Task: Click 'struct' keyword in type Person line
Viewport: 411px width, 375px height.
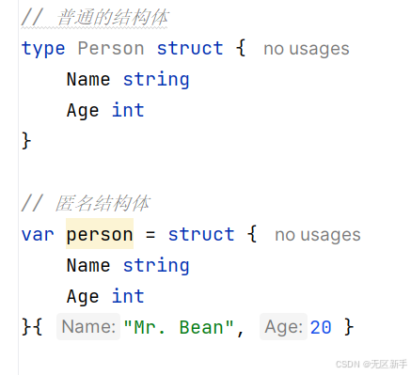Action: (190, 48)
